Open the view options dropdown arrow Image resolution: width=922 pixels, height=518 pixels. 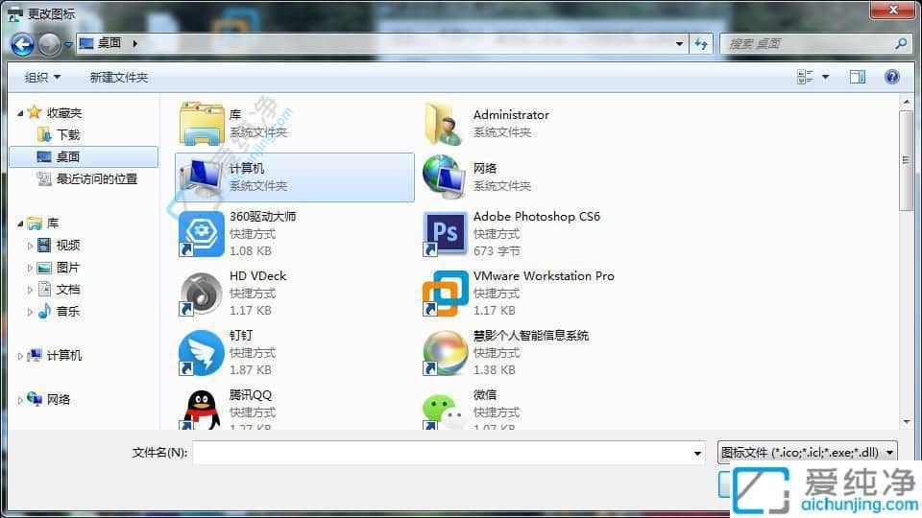[x=826, y=77]
